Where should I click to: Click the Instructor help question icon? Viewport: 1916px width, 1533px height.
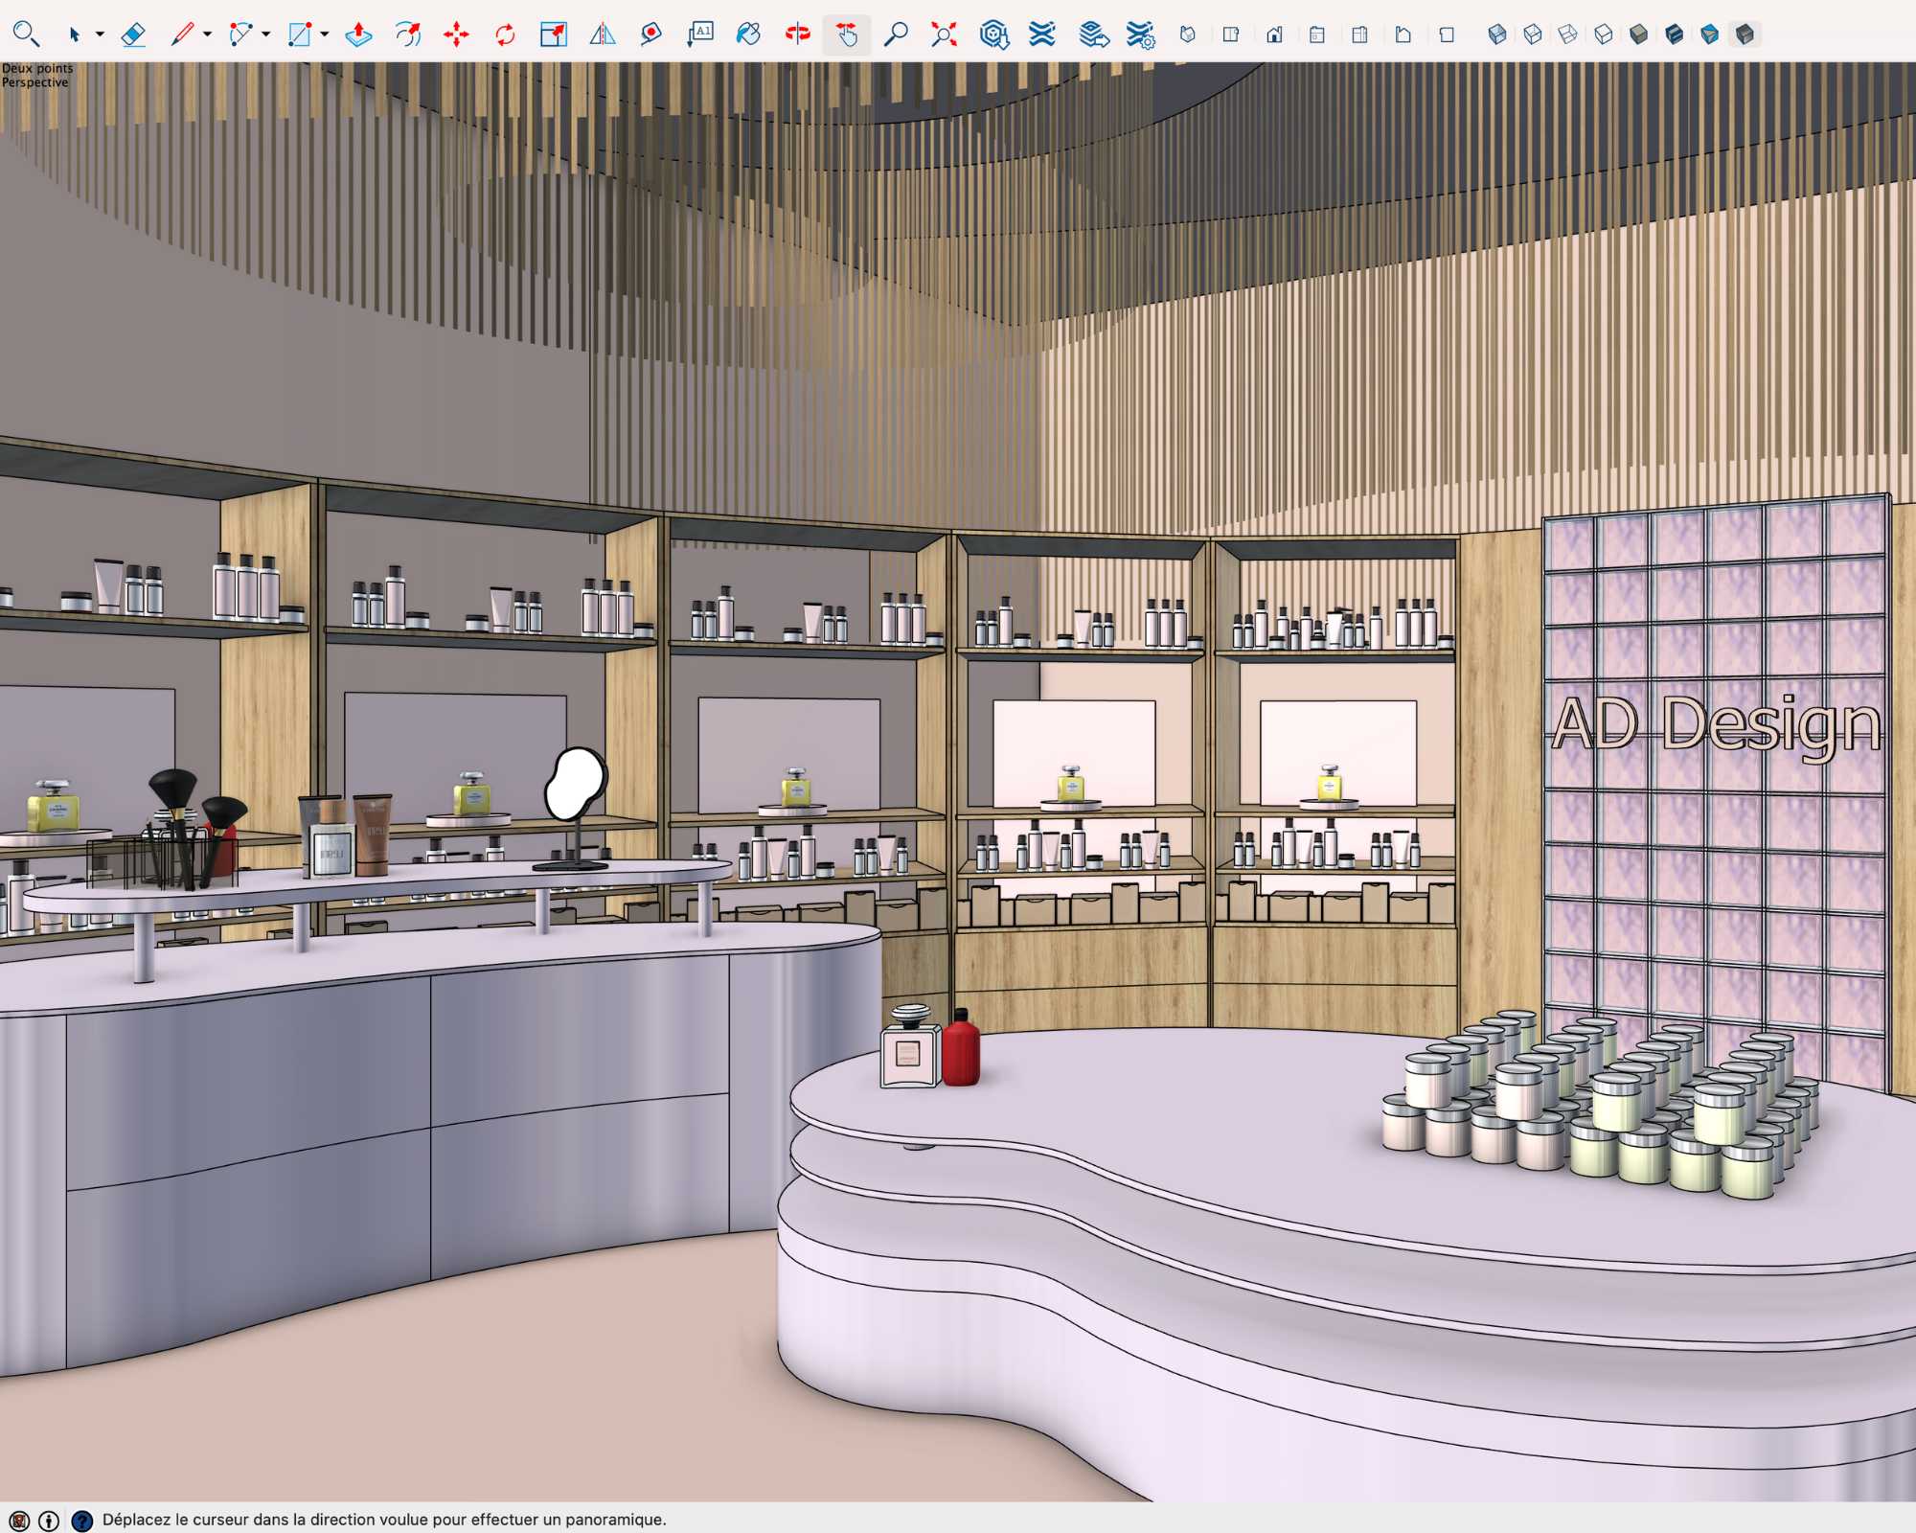82,1521
